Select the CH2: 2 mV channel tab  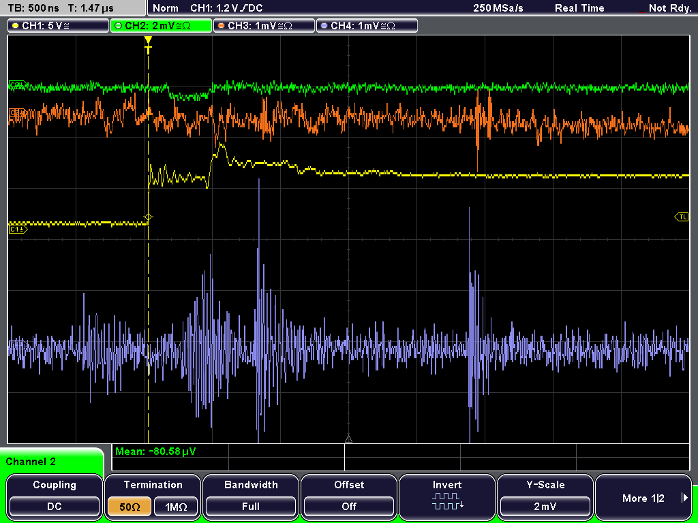pos(161,26)
